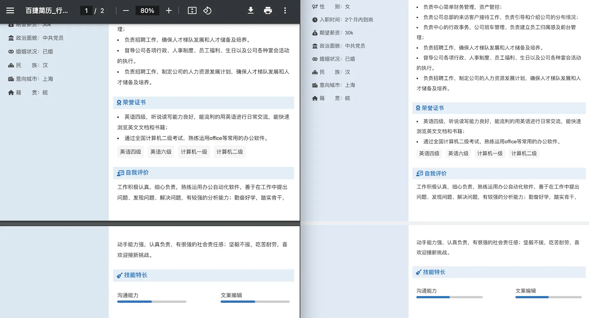Click the 沟通能力 skill bar in right page
Screen dimensions: 589x318
tap(449, 297)
